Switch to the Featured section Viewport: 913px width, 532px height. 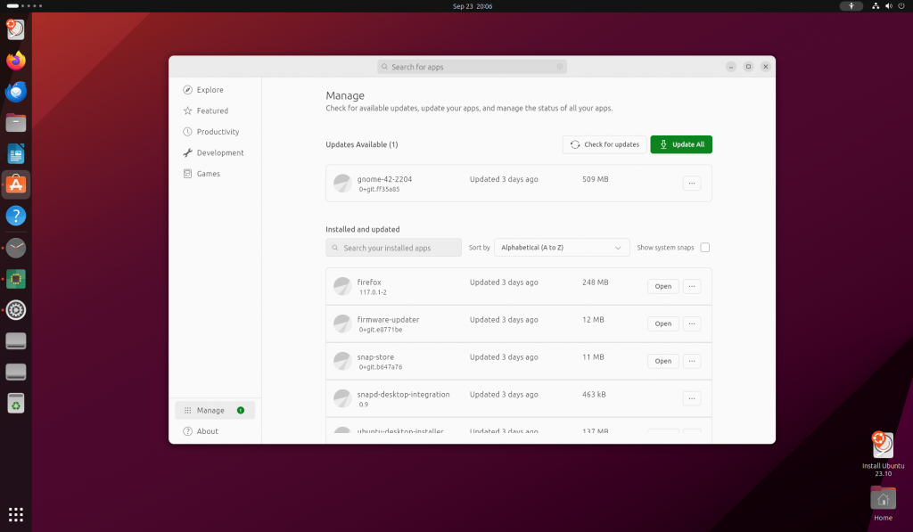(x=211, y=110)
